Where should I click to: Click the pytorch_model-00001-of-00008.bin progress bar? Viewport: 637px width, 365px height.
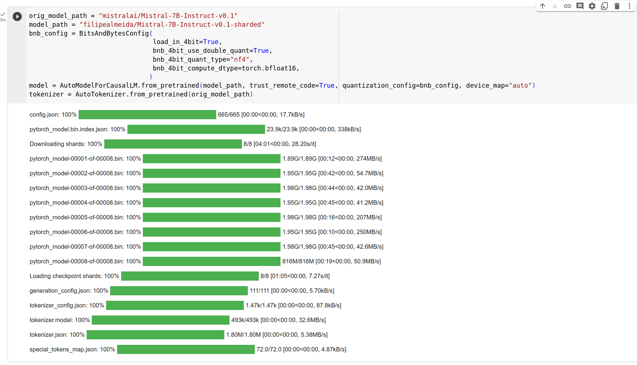tap(211, 159)
